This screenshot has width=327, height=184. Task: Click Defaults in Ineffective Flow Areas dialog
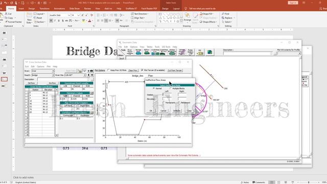click(x=177, y=111)
